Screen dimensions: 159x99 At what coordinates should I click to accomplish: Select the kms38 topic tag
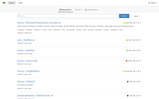(45, 30)
